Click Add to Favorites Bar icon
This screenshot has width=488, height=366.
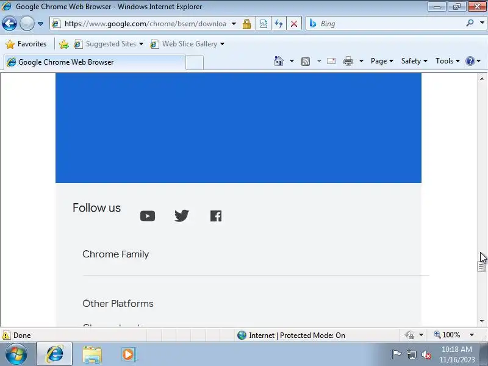click(64, 44)
